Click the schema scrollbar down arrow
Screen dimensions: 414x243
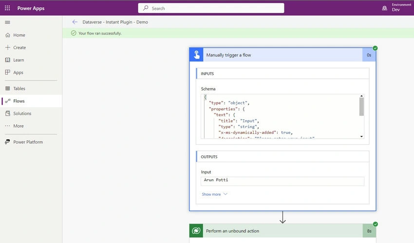(x=361, y=136)
